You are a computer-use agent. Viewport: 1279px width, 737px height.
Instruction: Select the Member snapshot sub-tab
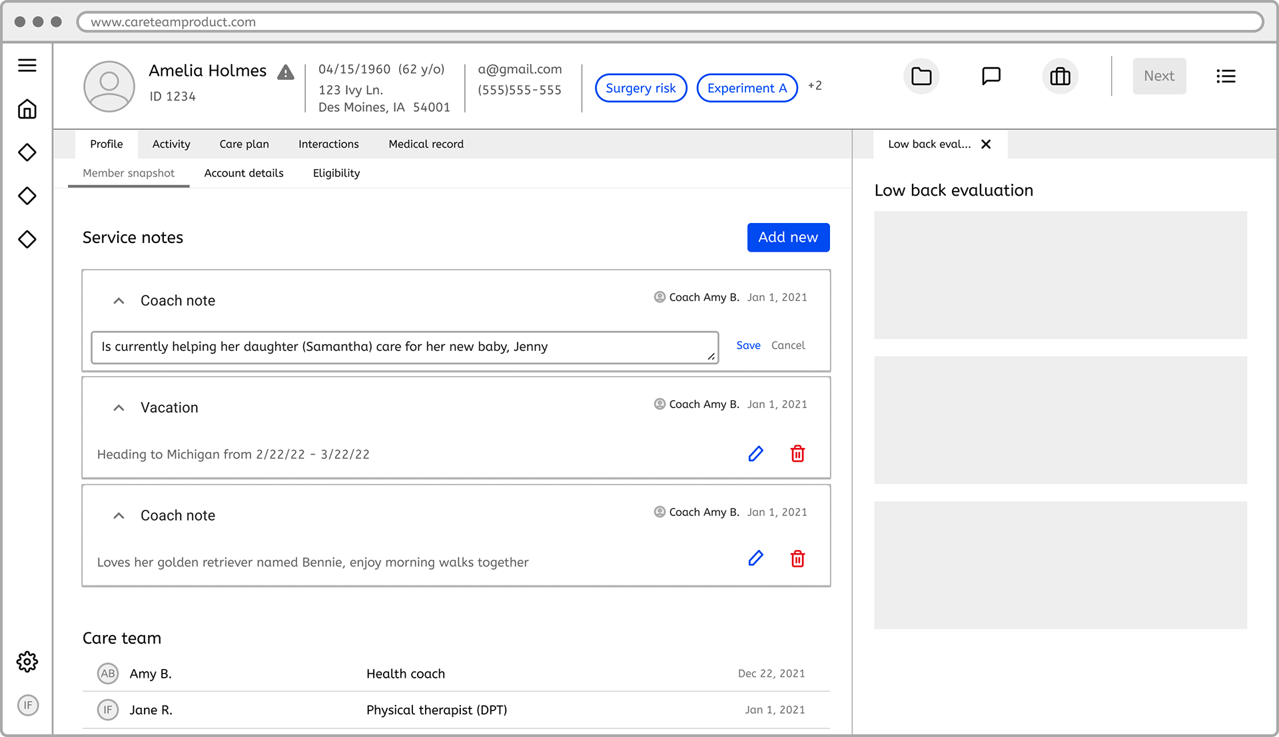pos(129,173)
